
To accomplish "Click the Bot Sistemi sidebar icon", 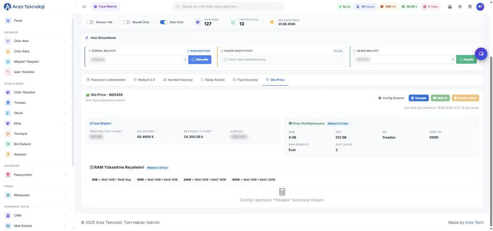I will [x=8, y=144].
